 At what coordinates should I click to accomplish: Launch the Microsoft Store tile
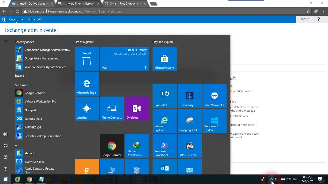(165, 59)
